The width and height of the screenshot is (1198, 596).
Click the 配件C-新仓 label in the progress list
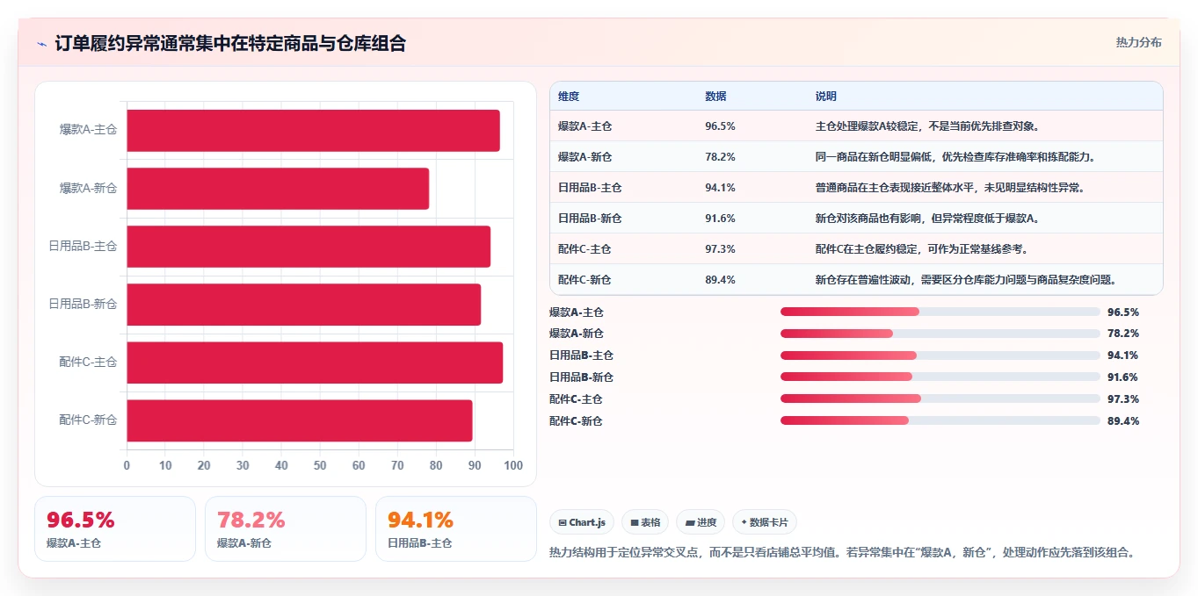click(577, 420)
